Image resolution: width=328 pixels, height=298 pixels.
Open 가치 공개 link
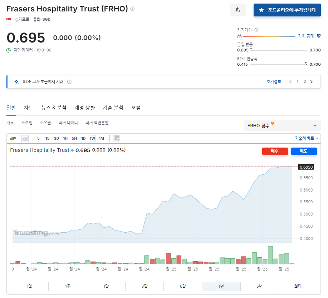tap(306, 36)
